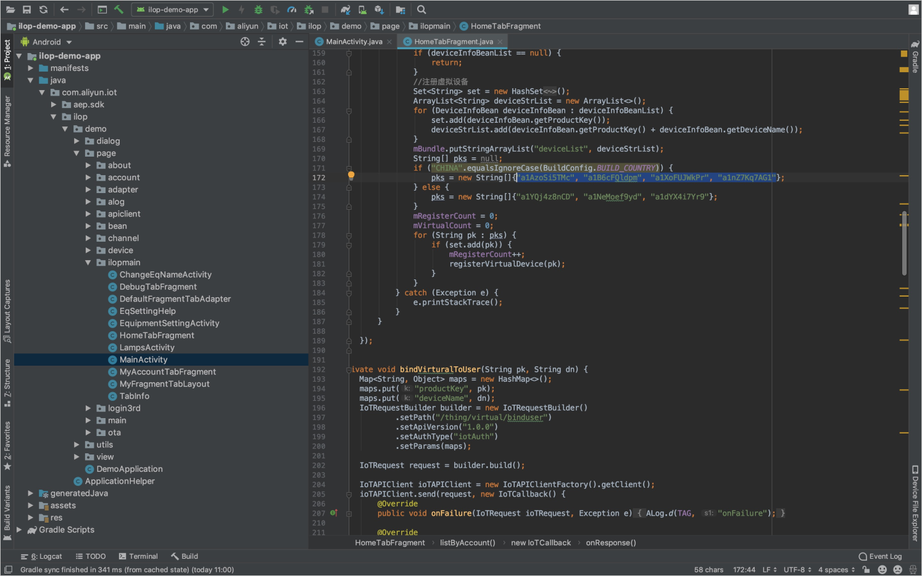The image size is (922, 576).
Task: Click the 172:44 cursor position indicator
Action: [x=744, y=570]
